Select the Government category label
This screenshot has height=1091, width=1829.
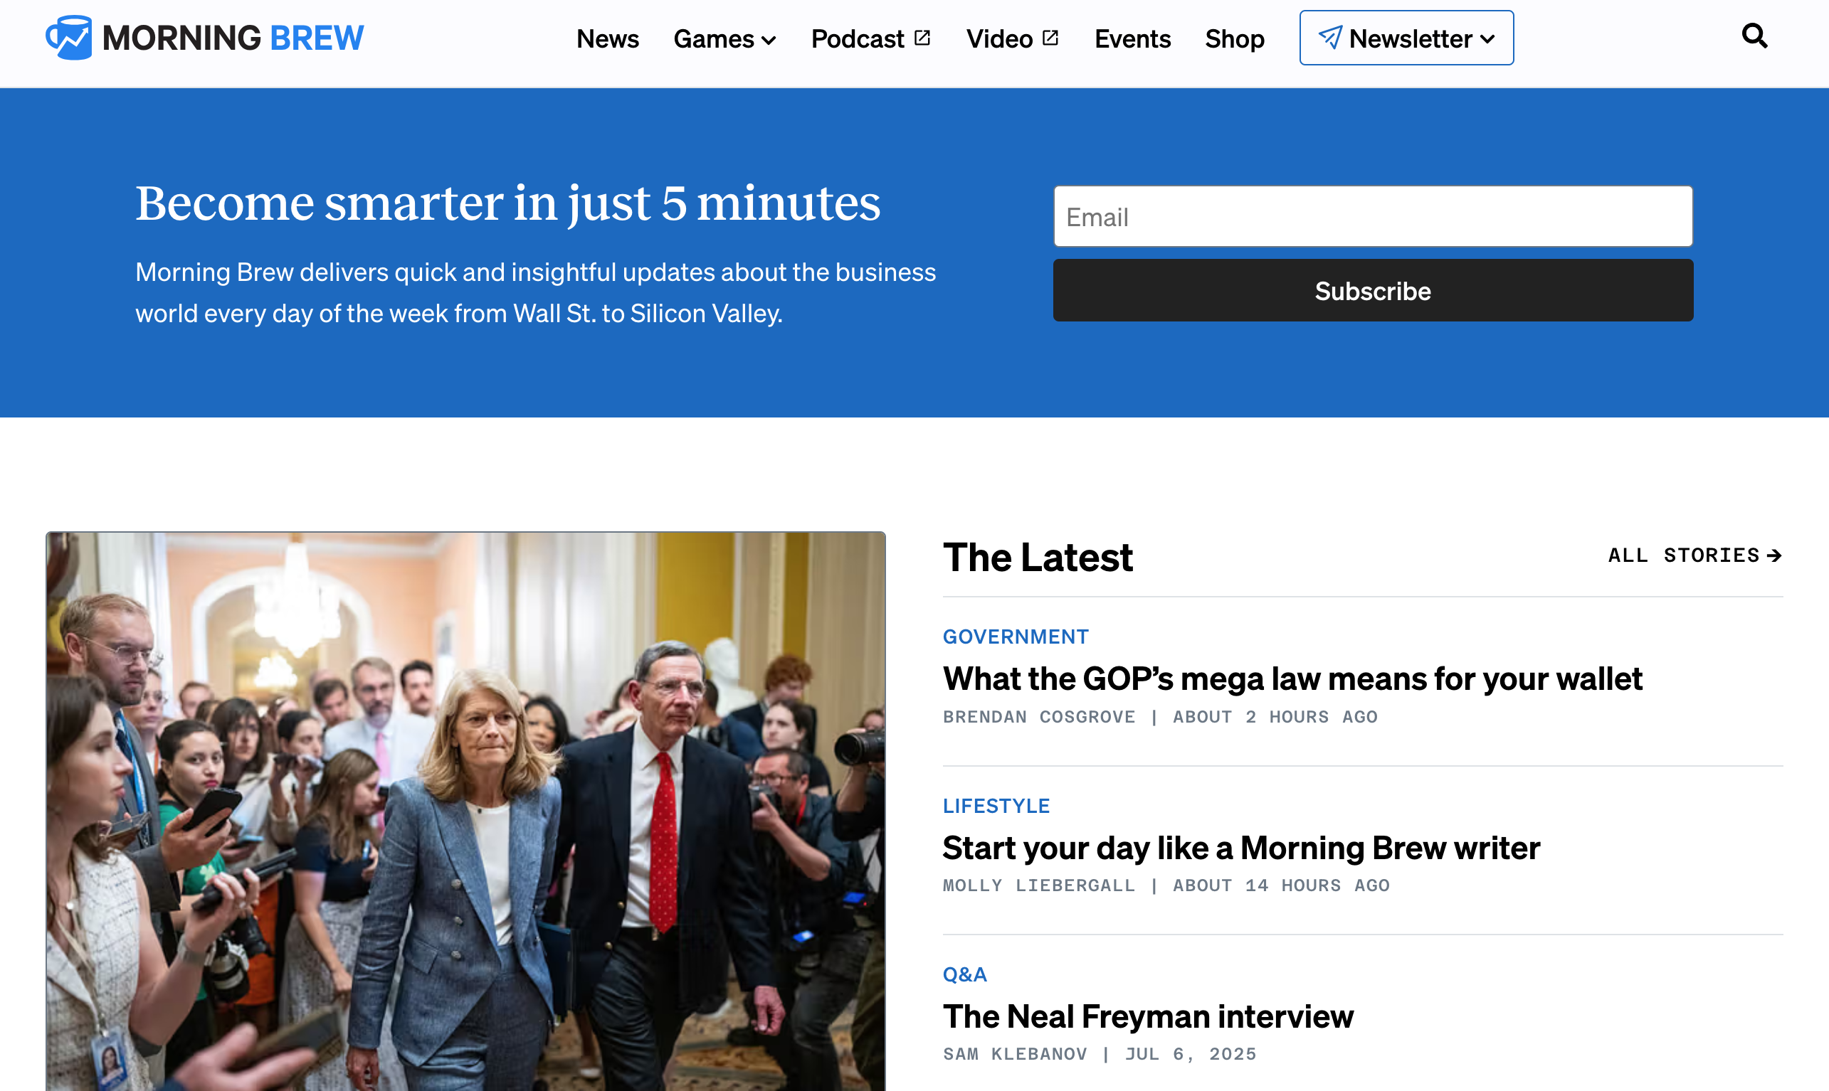(x=1015, y=637)
